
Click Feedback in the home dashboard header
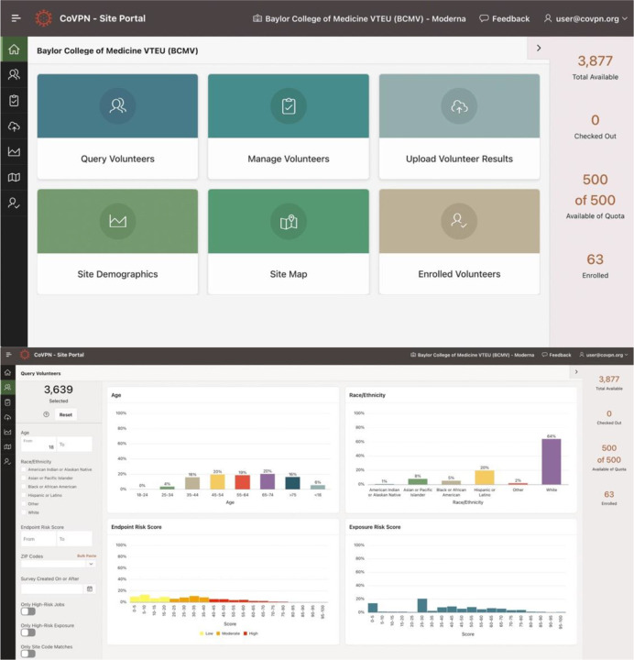click(x=504, y=18)
